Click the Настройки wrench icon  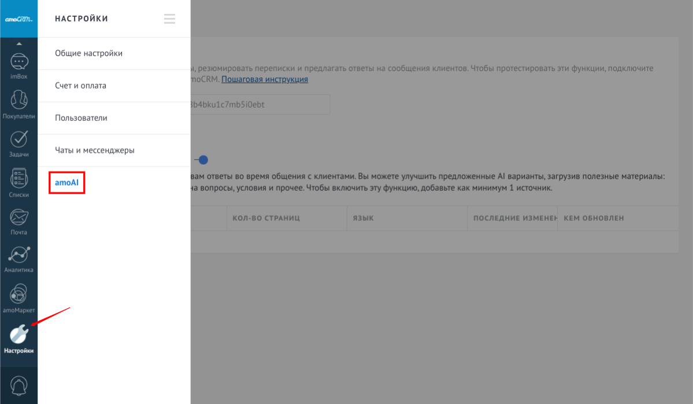click(18, 334)
